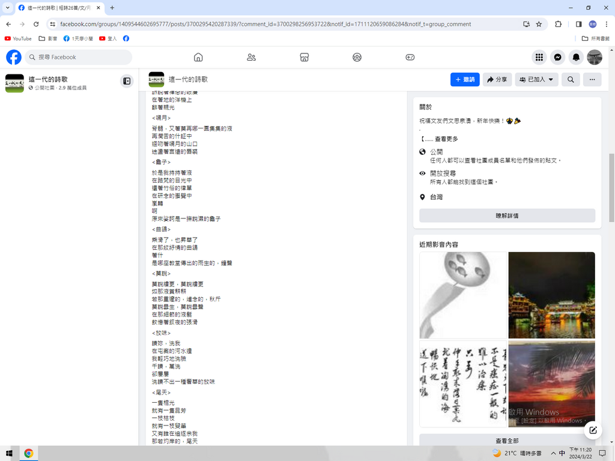Open the Marketplace icon
The height and width of the screenshot is (461, 615).
(304, 57)
